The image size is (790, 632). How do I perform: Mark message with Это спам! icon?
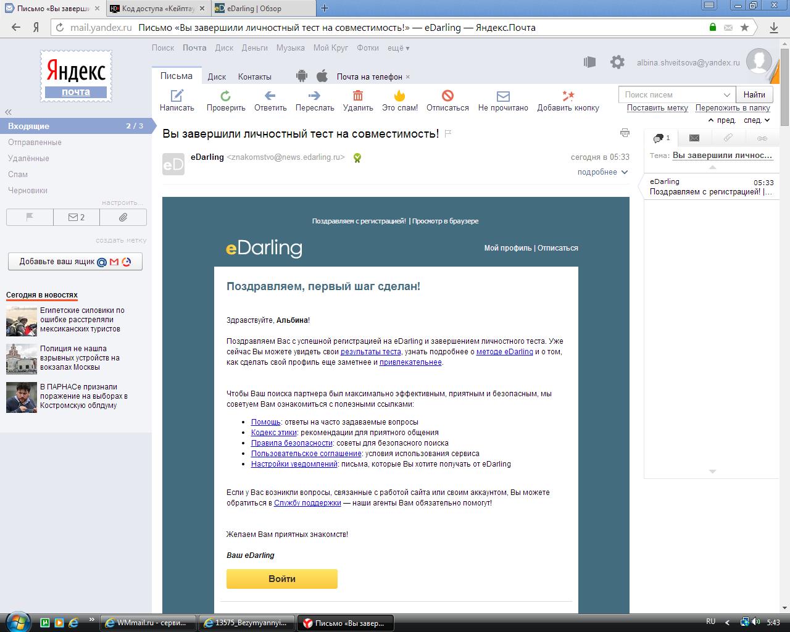tap(399, 95)
